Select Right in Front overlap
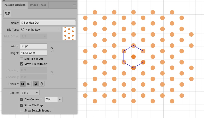 click(x=29, y=84)
